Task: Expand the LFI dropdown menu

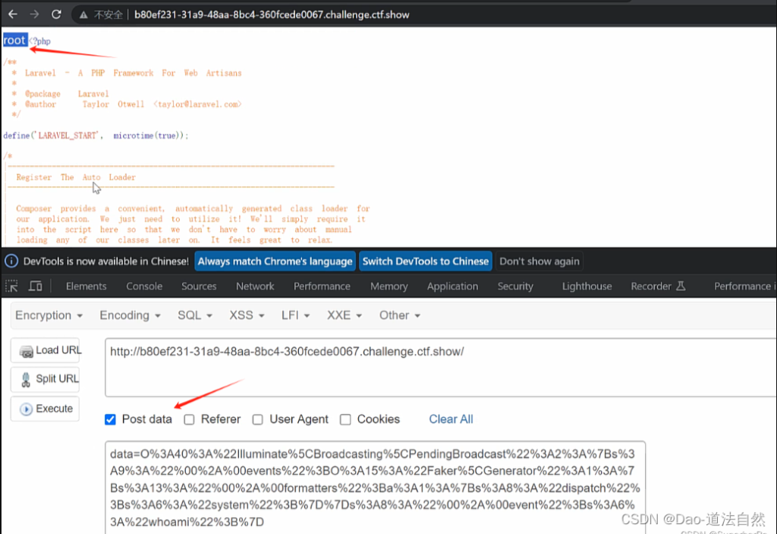Action: [x=295, y=316]
